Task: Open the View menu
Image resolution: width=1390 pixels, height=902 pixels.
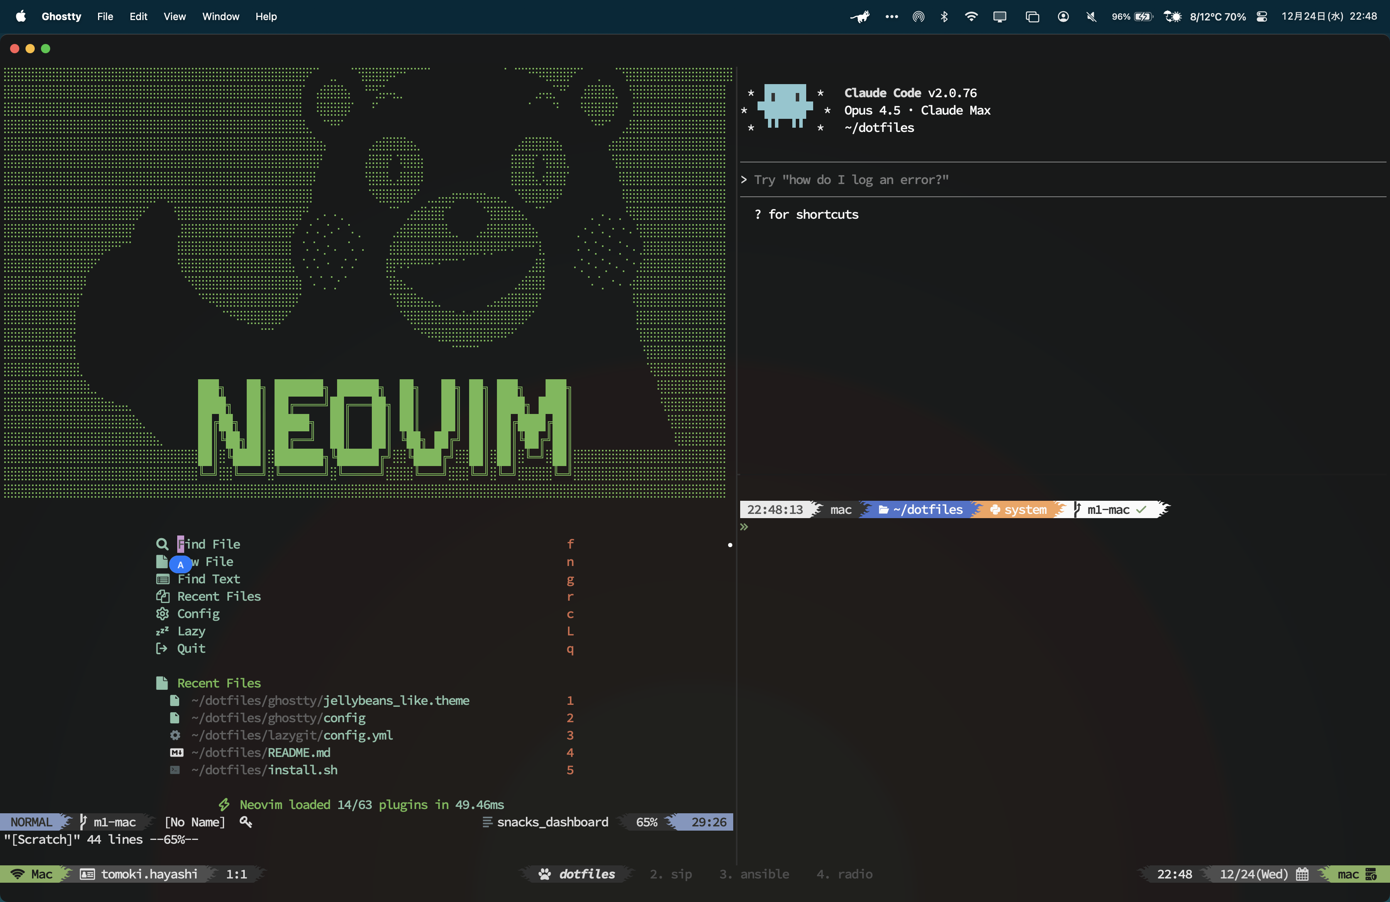Action: click(174, 16)
